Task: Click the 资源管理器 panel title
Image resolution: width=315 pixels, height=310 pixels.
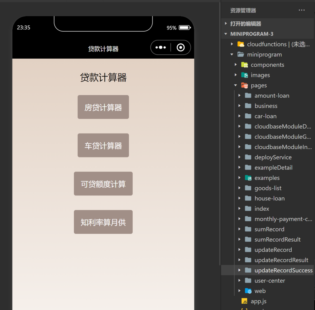Action: 243,11
